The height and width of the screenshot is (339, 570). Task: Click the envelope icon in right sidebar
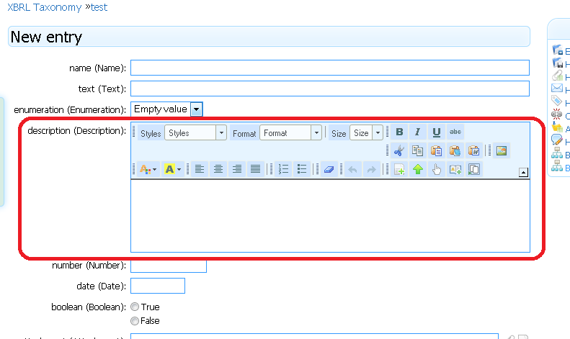557,89
